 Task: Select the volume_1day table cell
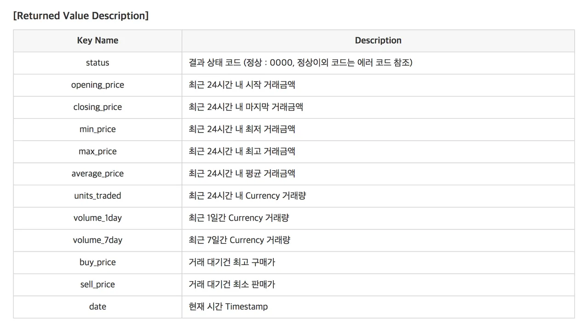coord(97,218)
